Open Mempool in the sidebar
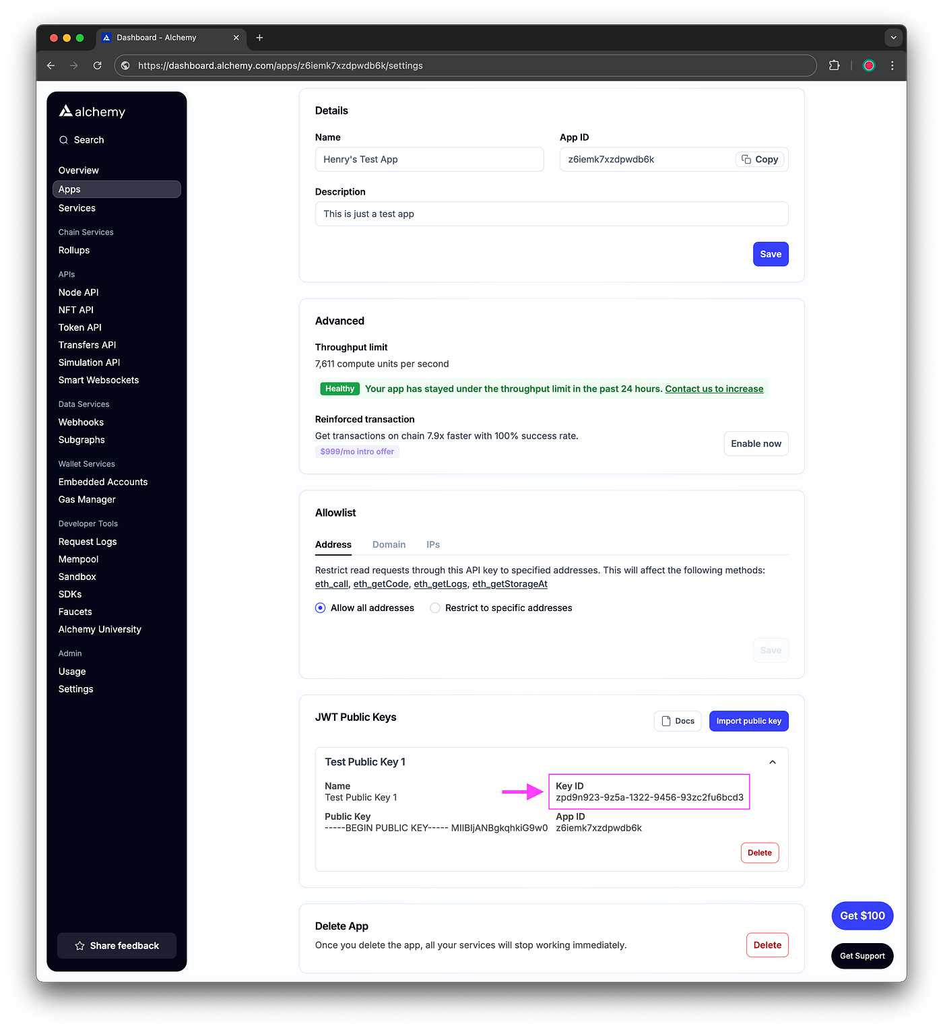Image resolution: width=943 pixels, height=1030 pixels. tap(79, 559)
